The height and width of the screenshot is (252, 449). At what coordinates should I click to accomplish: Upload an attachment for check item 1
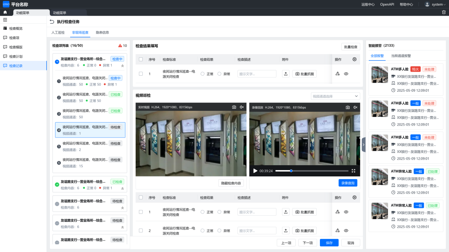[x=286, y=73]
